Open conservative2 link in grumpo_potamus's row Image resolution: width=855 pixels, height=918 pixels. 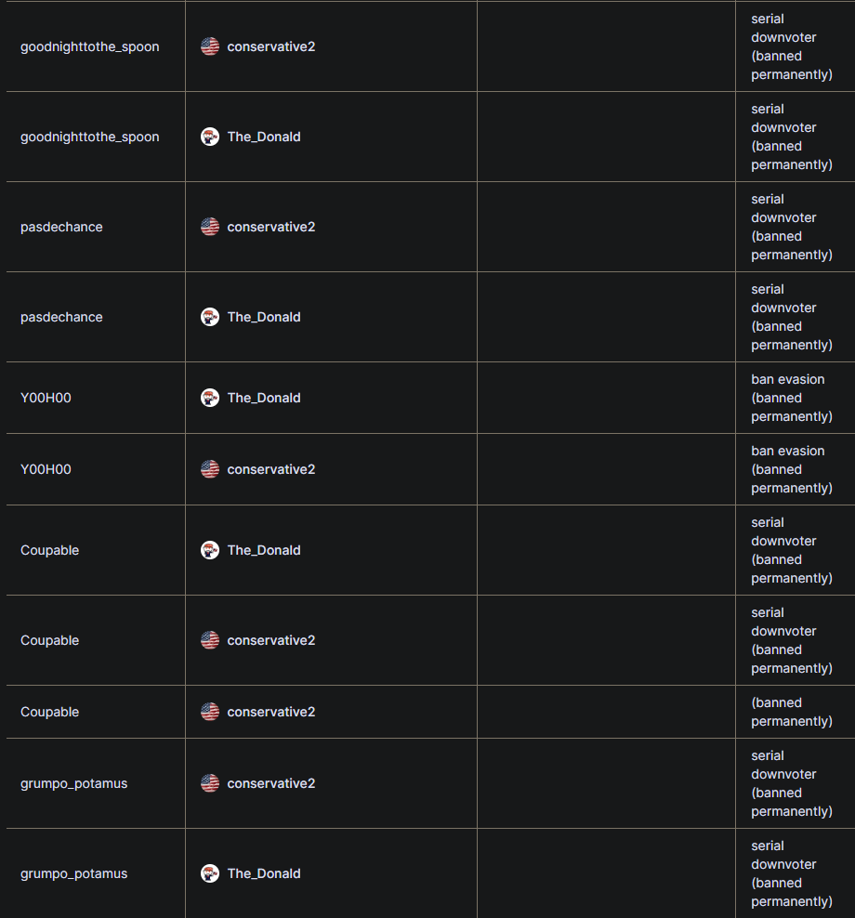(x=270, y=783)
